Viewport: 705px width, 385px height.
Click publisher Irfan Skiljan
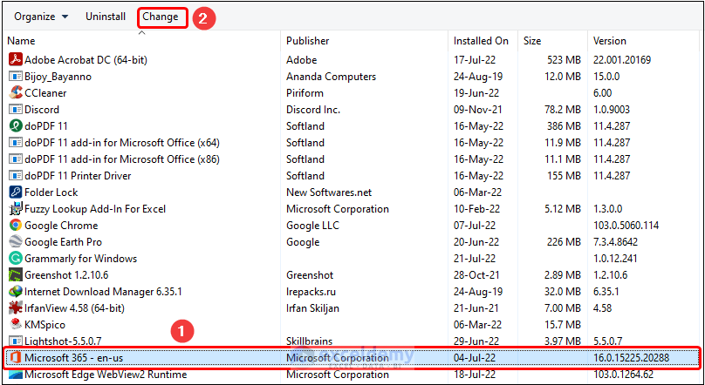click(x=312, y=308)
